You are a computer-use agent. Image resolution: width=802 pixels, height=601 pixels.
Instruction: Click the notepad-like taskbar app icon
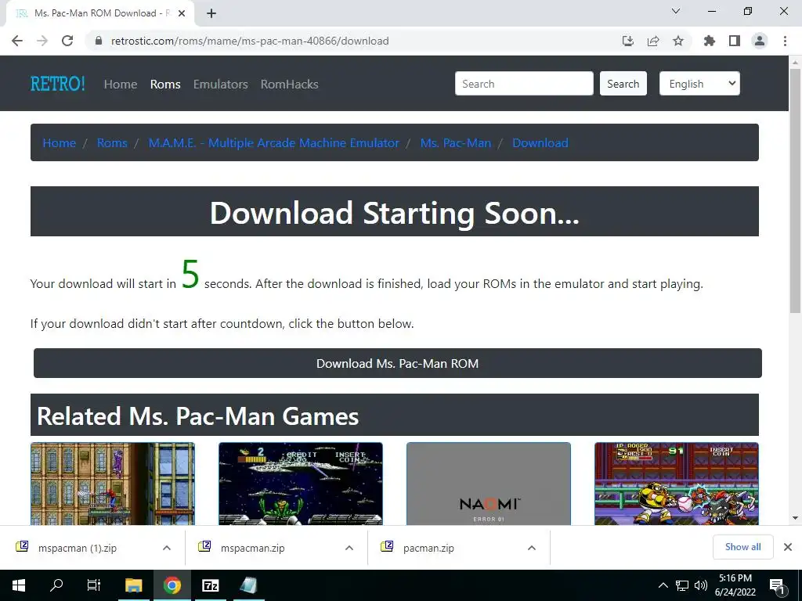point(248,585)
